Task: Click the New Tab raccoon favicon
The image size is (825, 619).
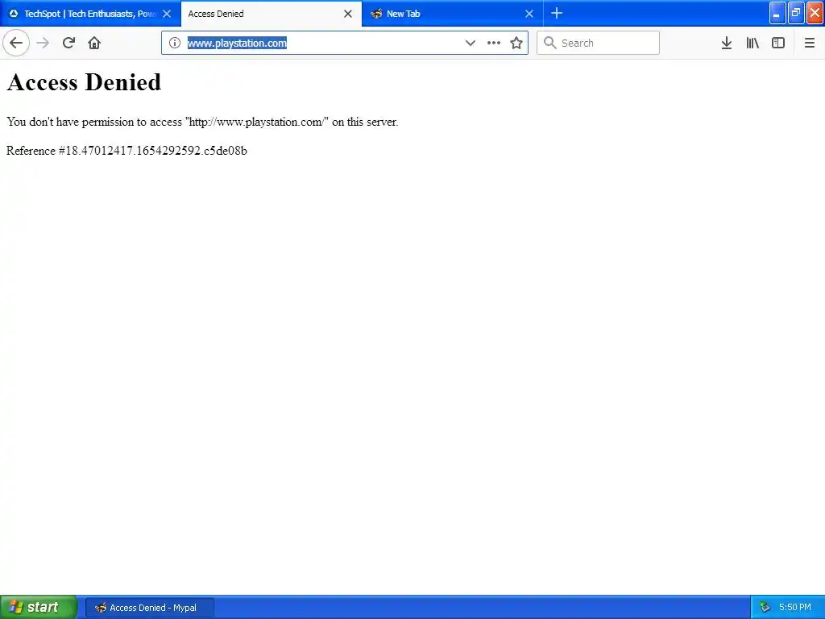Action: coord(375,14)
